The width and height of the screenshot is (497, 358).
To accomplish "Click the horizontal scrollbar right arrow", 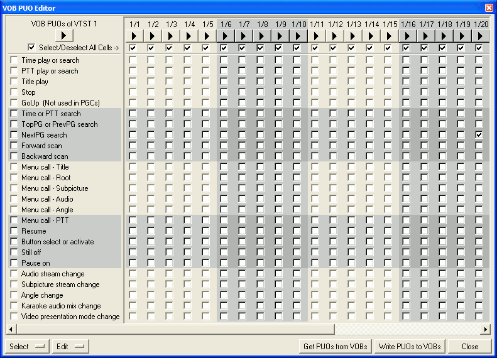I will (485, 329).
